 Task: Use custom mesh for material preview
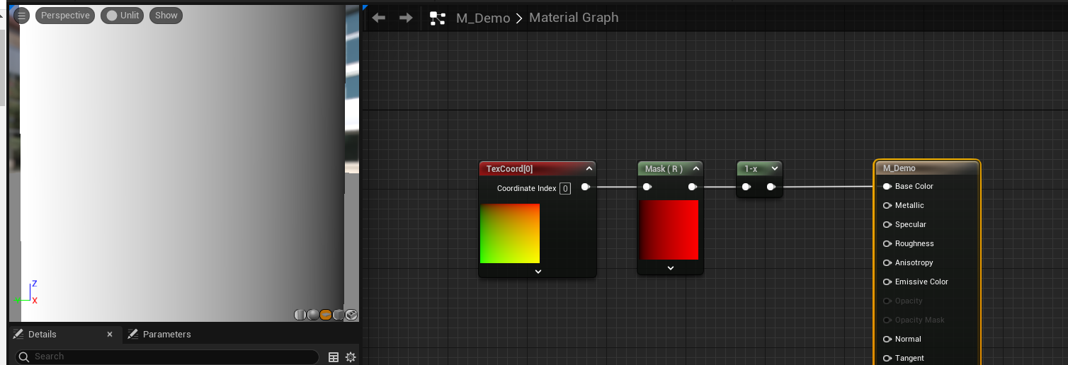point(351,315)
